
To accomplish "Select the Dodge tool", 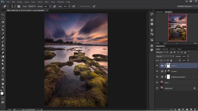I will tap(3, 64).
